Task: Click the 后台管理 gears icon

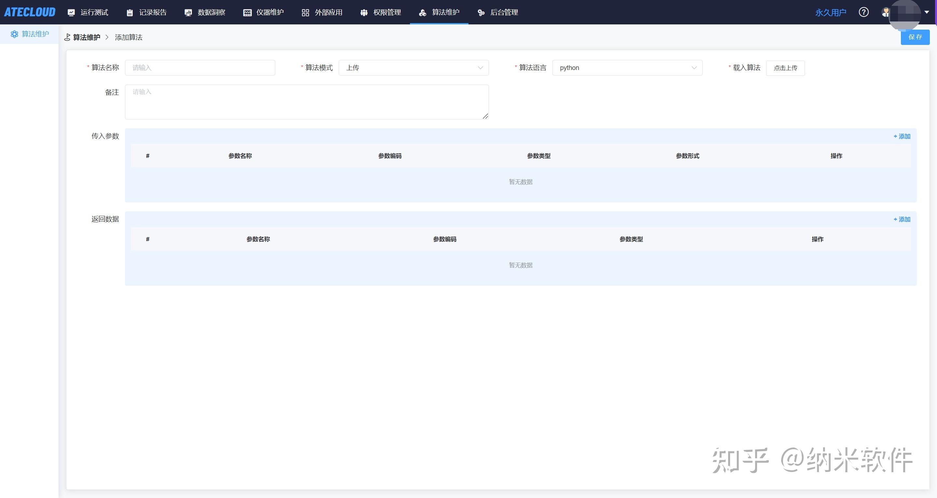Action: (481, 13)
